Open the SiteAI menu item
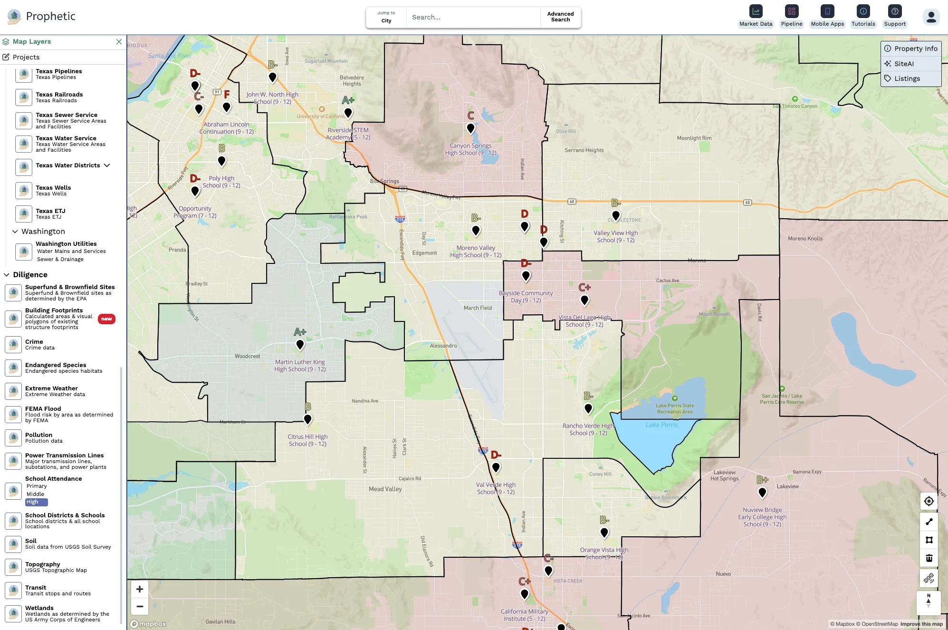This screenshot has width=948, height=630. coord(903,64)
